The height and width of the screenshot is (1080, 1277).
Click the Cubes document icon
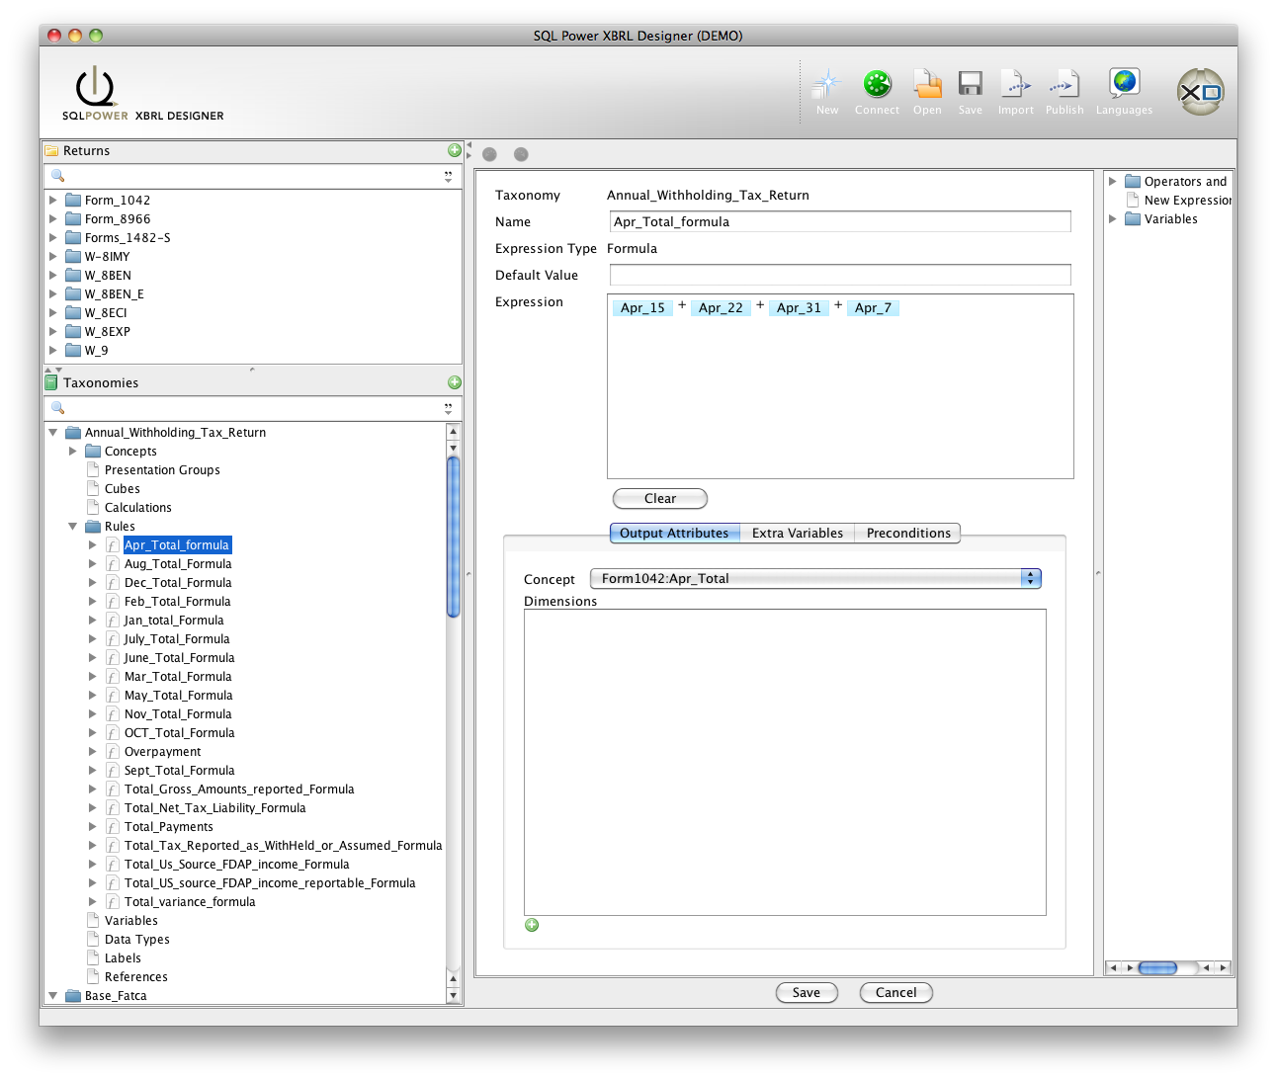click(x=93, y=488)
